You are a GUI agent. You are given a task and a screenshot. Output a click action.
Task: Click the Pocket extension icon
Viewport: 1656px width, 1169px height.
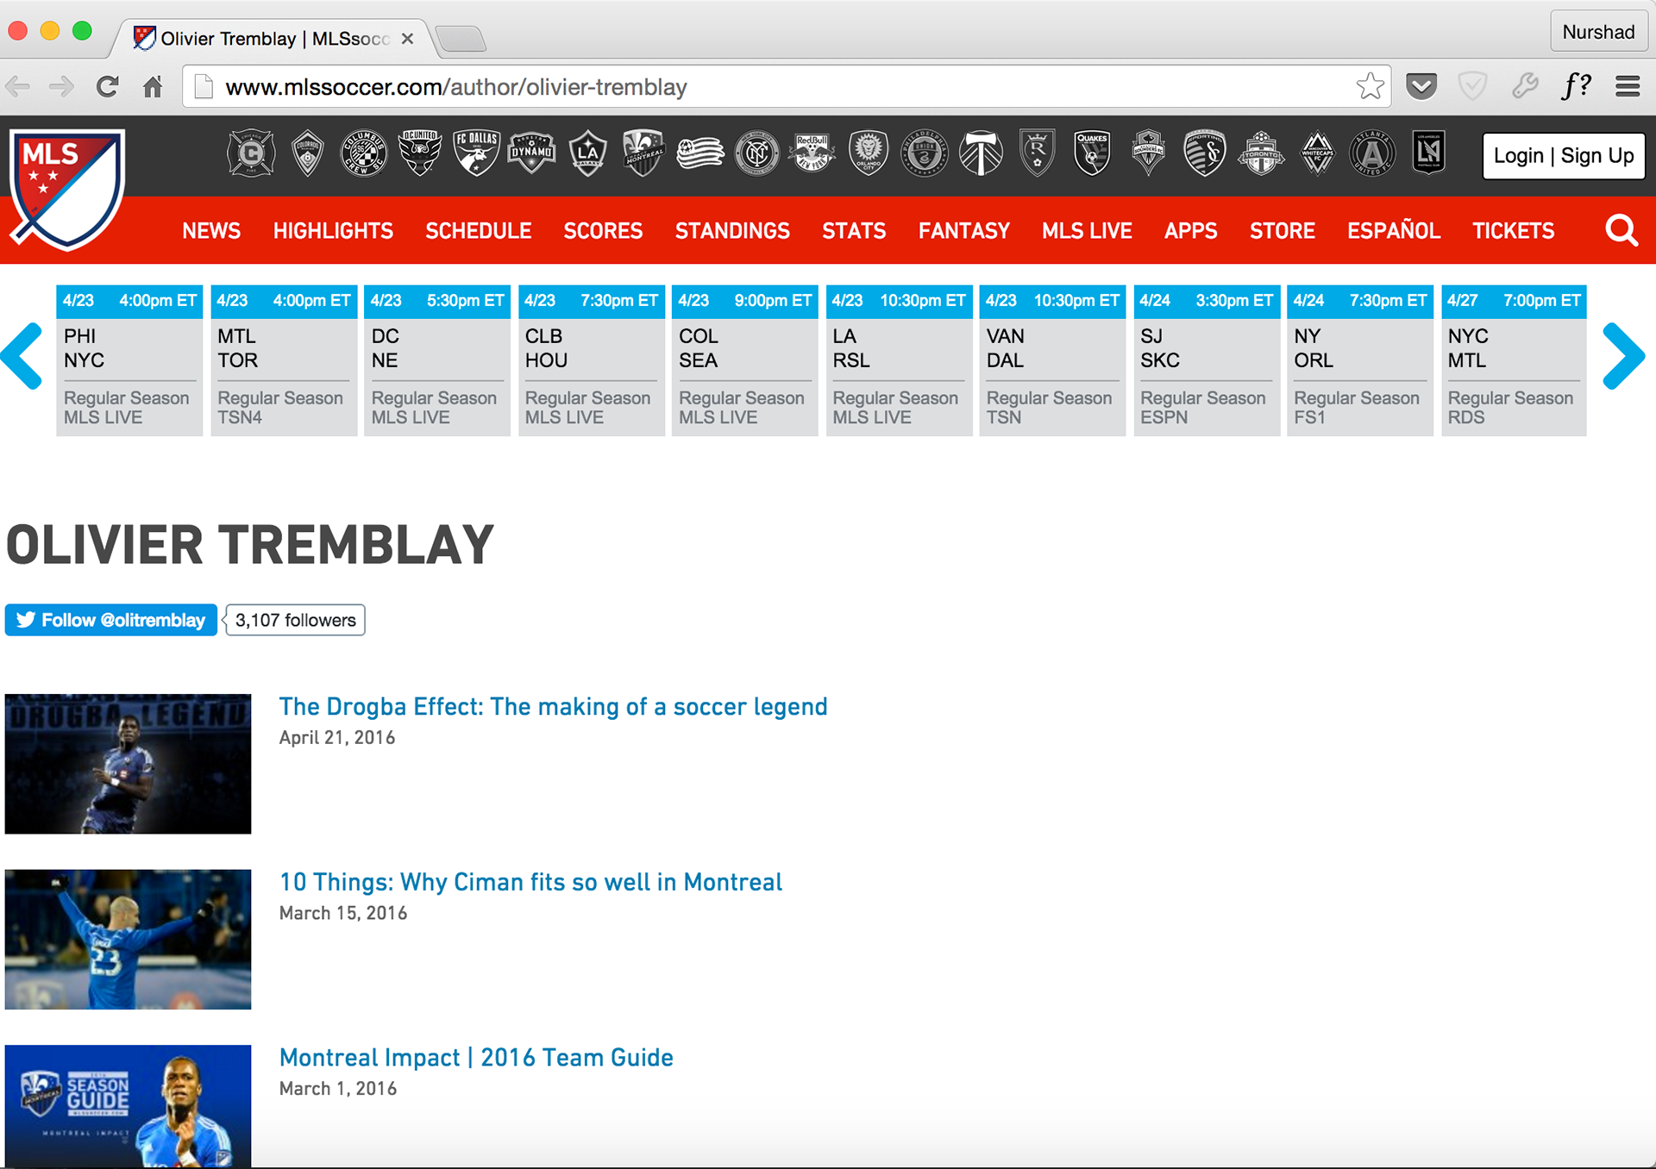coord(1421,86)
